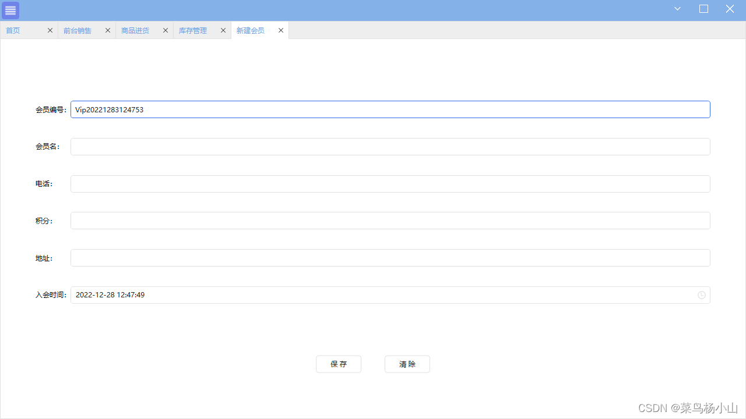Close the application window

[x=730, y=9]
